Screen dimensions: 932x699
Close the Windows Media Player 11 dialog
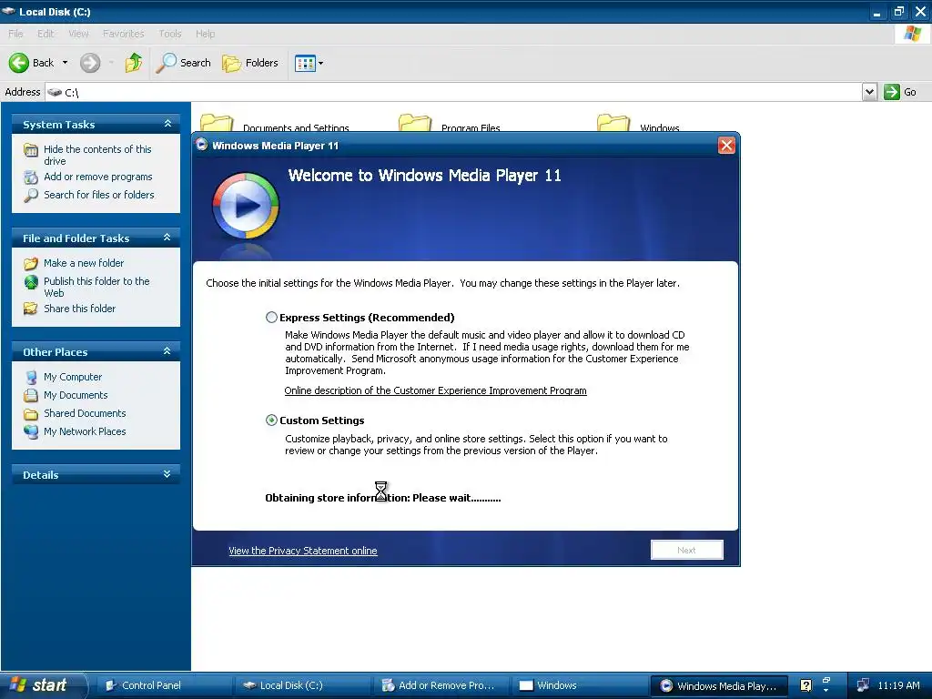[x=726, y=146]
